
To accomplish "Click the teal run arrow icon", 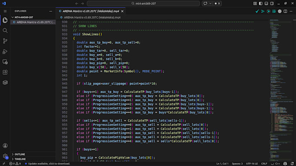I will click(x=262, y=11).
